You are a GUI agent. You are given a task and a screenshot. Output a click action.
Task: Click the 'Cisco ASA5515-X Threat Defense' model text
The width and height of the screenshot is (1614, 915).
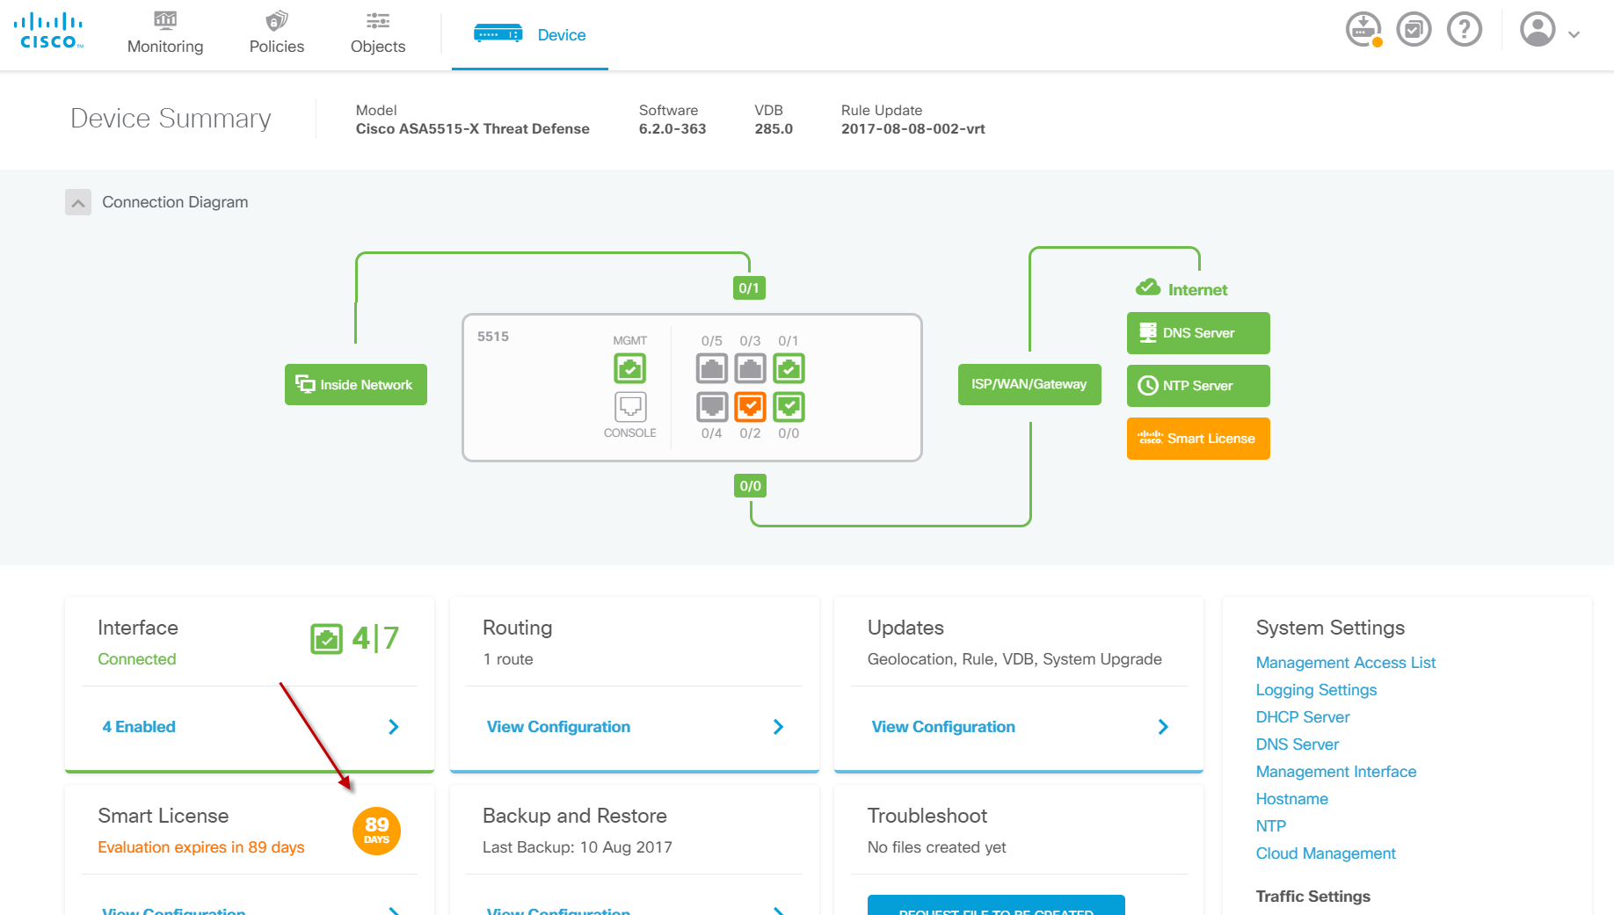[x=472, y=129]
